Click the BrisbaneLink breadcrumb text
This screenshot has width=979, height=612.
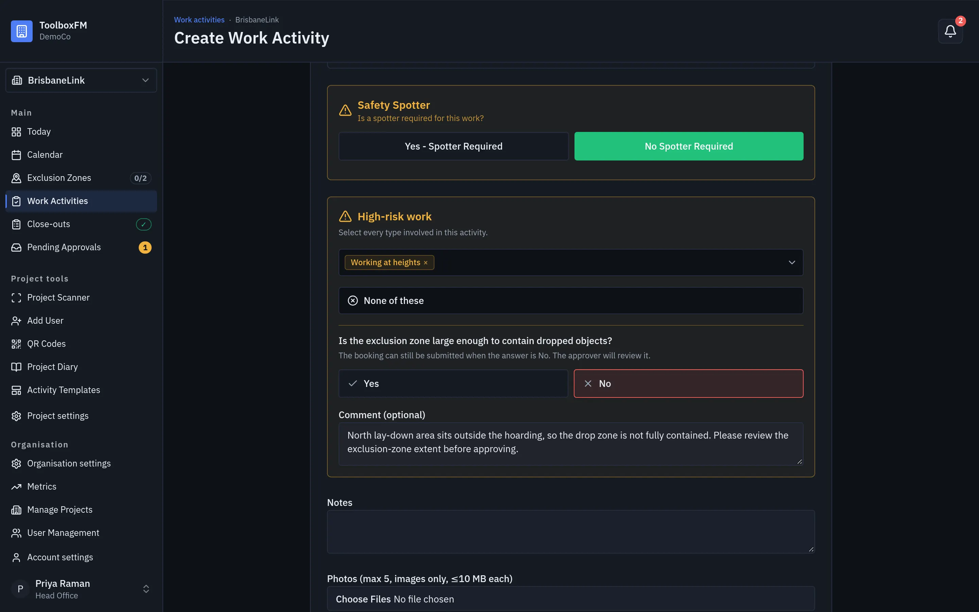click(257, 20)
